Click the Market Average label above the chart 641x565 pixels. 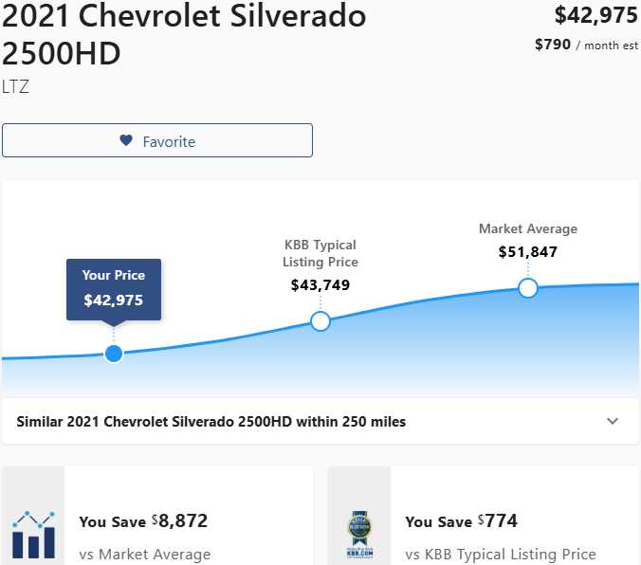point(528,228)
